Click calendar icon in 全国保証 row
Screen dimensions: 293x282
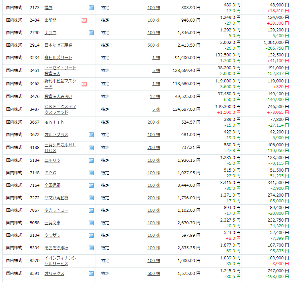[91, 185]
